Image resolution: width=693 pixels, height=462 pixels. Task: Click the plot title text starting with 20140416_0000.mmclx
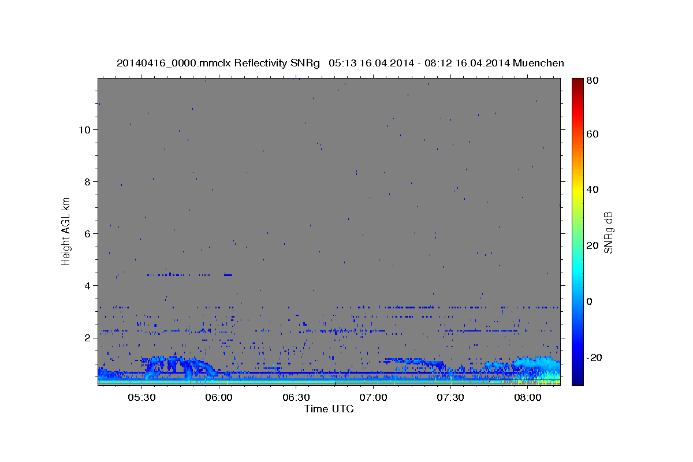click(340, 63)
